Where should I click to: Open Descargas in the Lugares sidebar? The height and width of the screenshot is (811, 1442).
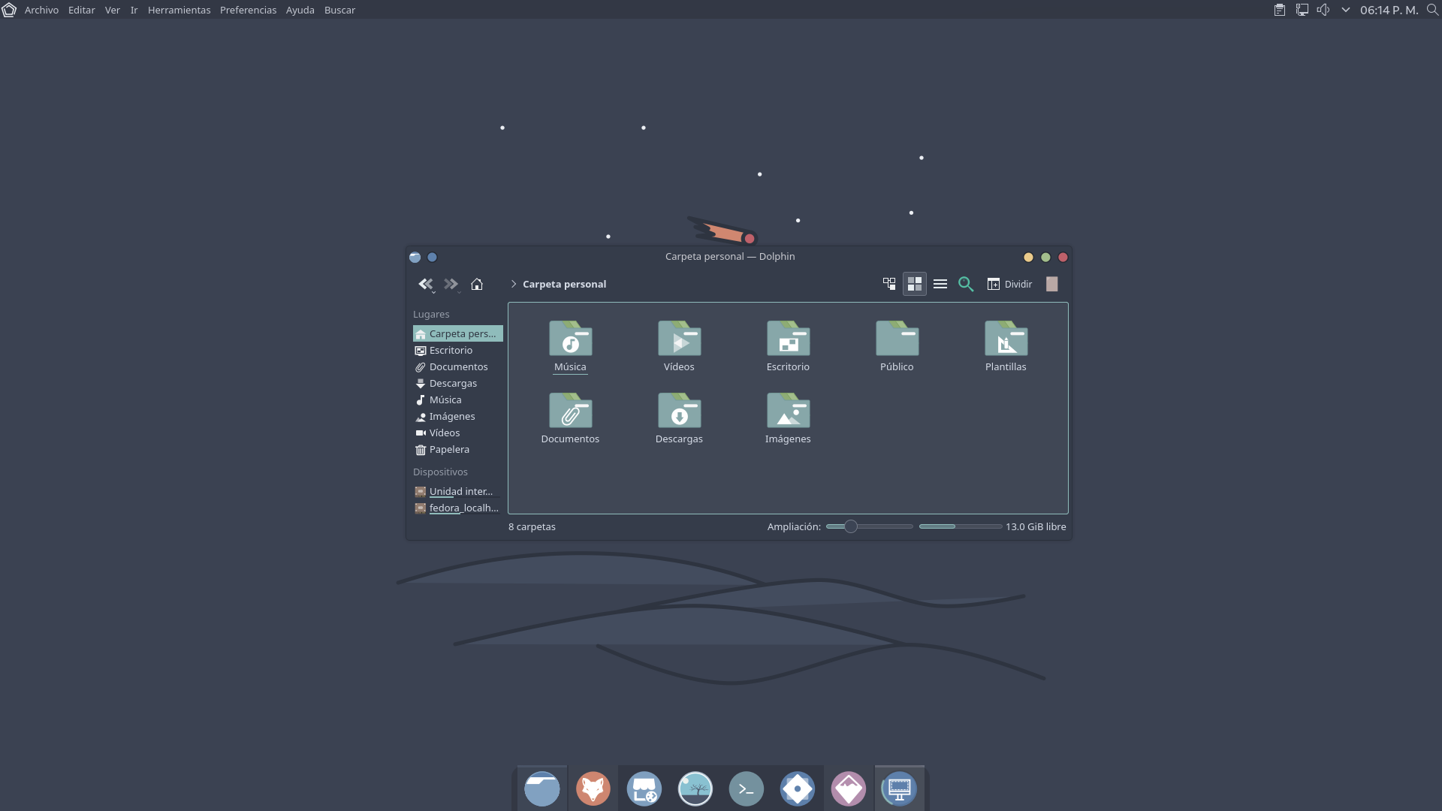[x=458, y=383]
